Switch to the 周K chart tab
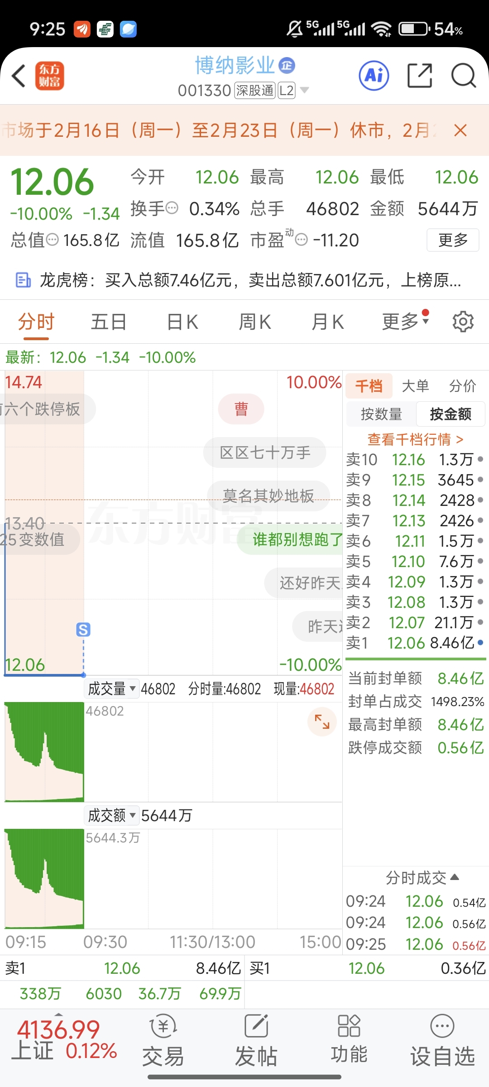The image size is (489, 1087). point(255,322)
